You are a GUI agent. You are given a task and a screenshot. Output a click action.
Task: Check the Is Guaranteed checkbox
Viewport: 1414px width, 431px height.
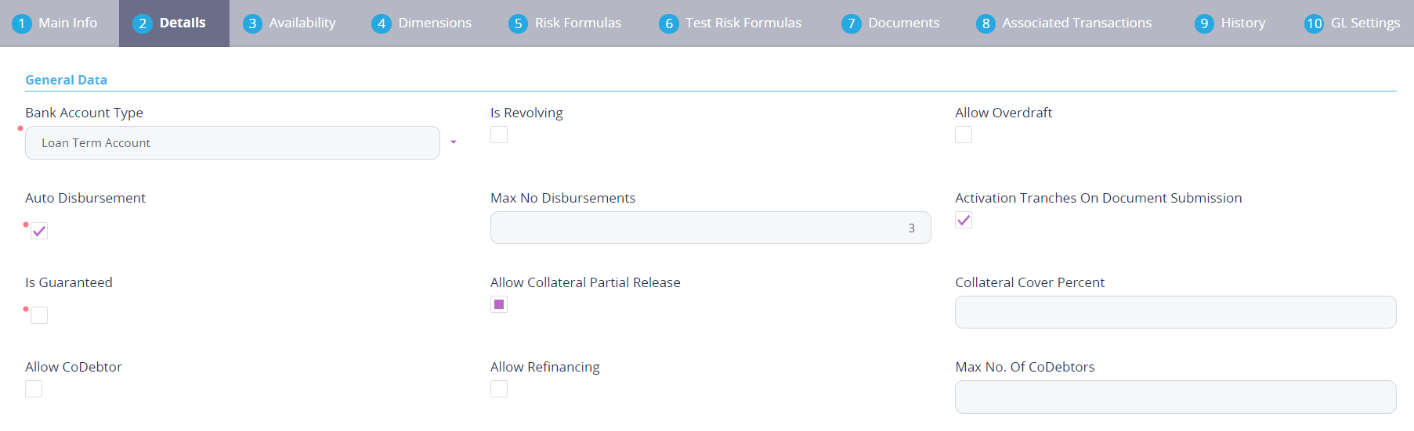(x=39, y=315)
